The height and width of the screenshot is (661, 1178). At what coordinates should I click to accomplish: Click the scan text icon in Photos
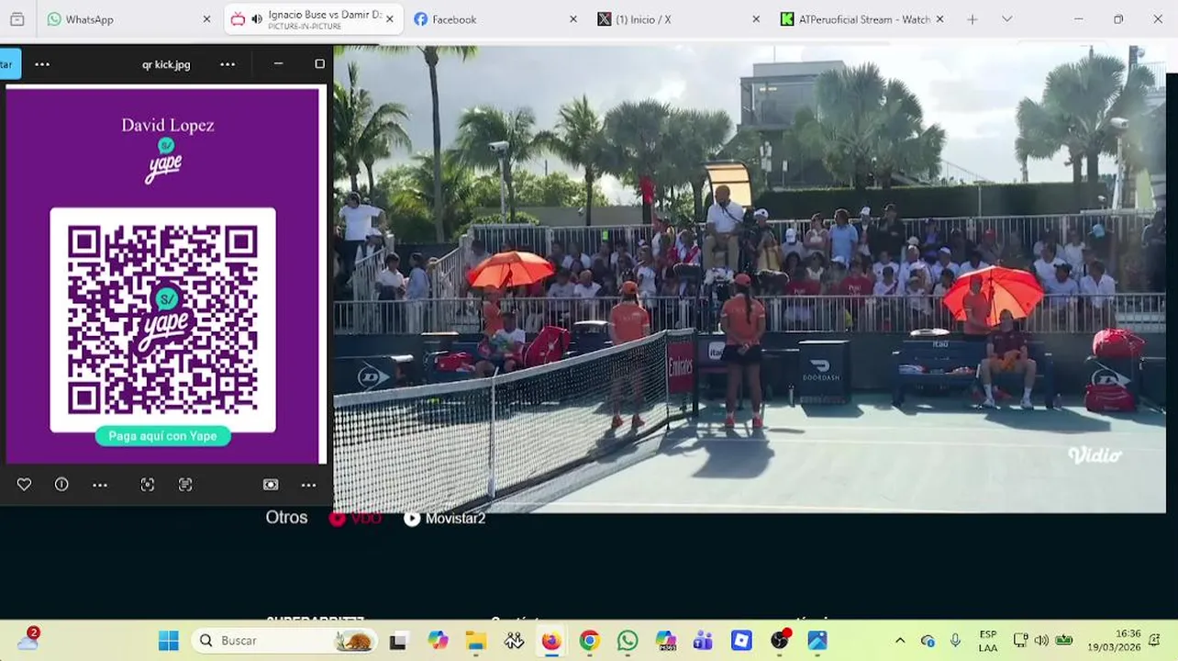[185, 485]
